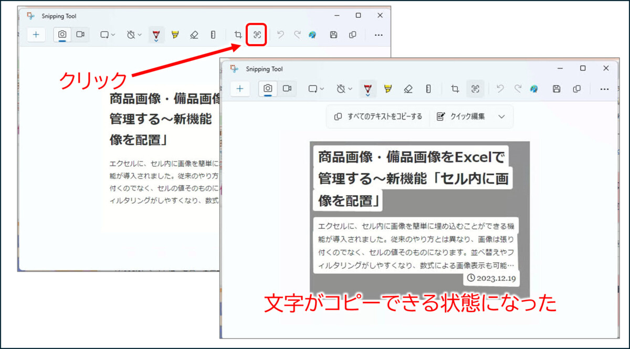Click Redo arrow in back window
This screenshot has width=630, height=349.
click(297, 35)
